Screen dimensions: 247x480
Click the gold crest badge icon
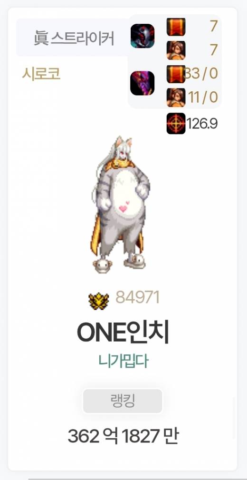(x=99, y=302)
